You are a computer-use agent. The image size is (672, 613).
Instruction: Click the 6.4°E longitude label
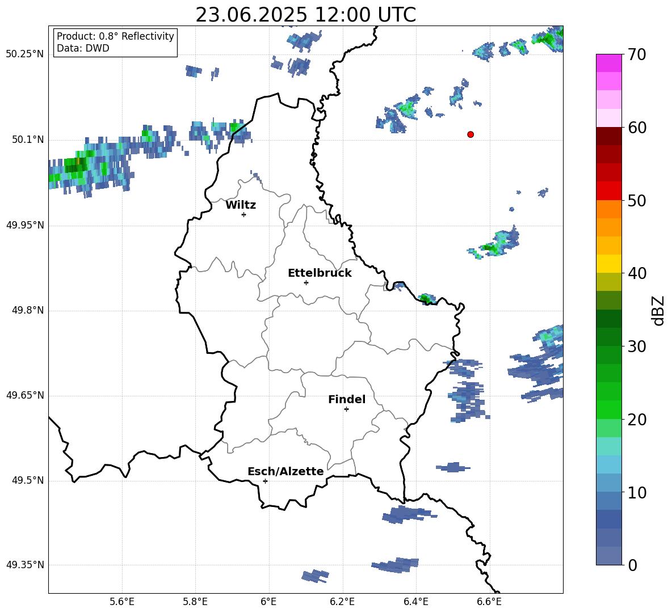coord(415,602)
